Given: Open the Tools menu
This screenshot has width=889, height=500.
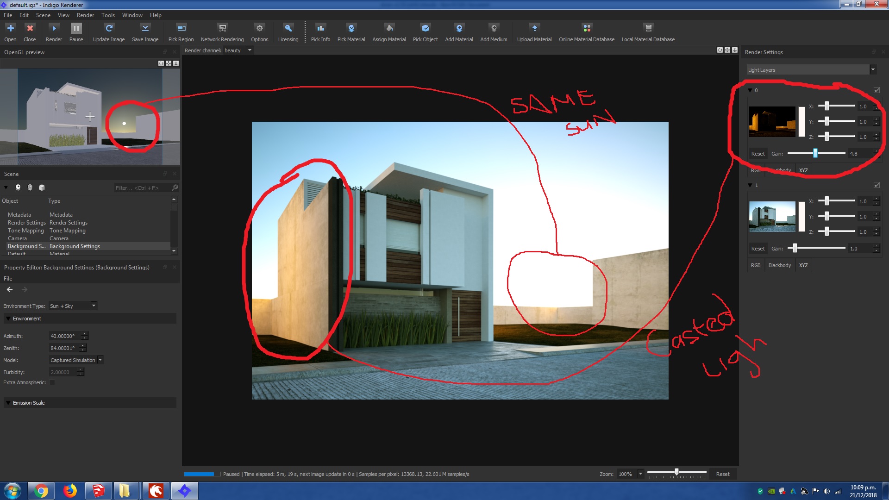Looking at the screenshot, I should 108,15.
